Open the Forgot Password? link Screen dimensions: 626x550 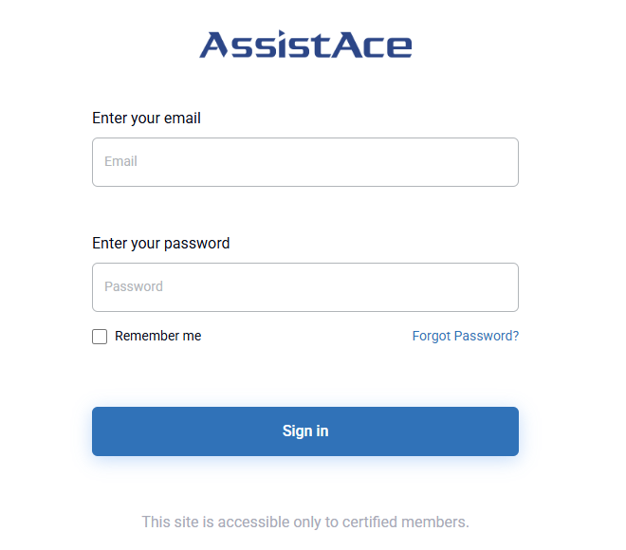pos(465,336)
